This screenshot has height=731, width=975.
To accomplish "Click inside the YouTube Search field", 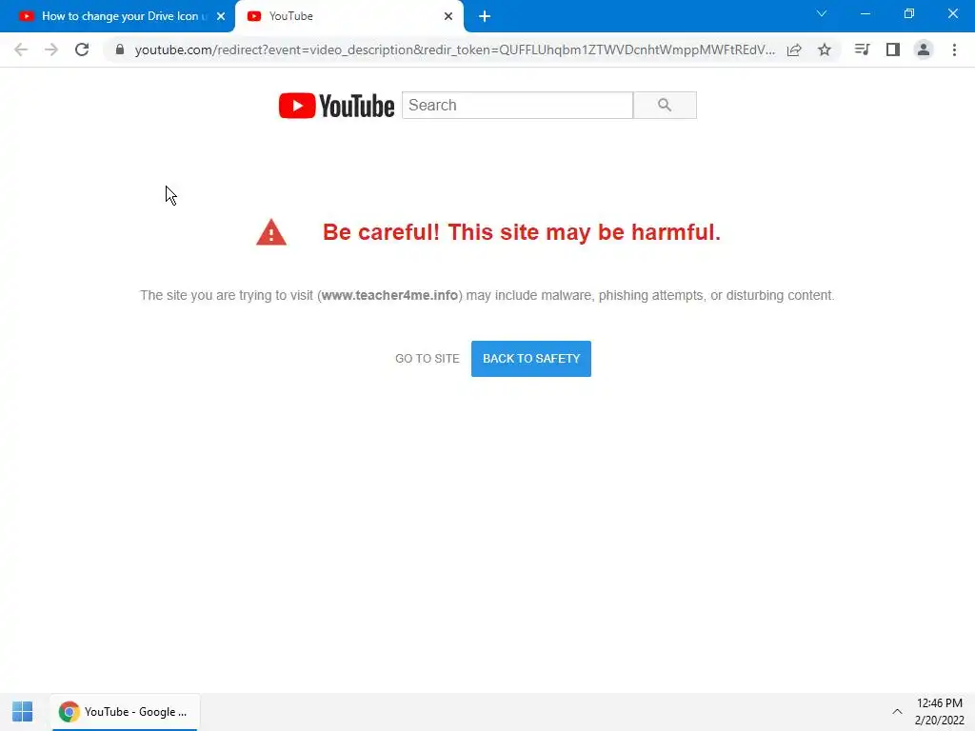I will (517, 105).
